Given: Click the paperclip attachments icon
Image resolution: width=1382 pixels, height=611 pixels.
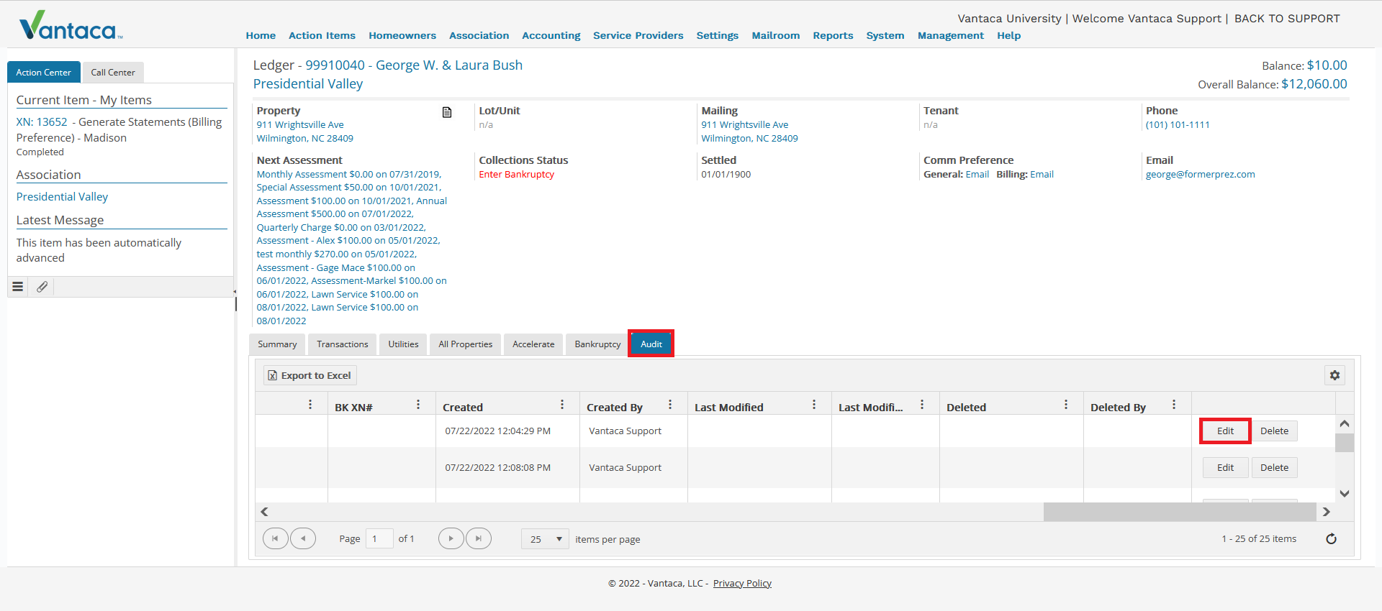Looking at the screenshot, I should pos(42,287).
